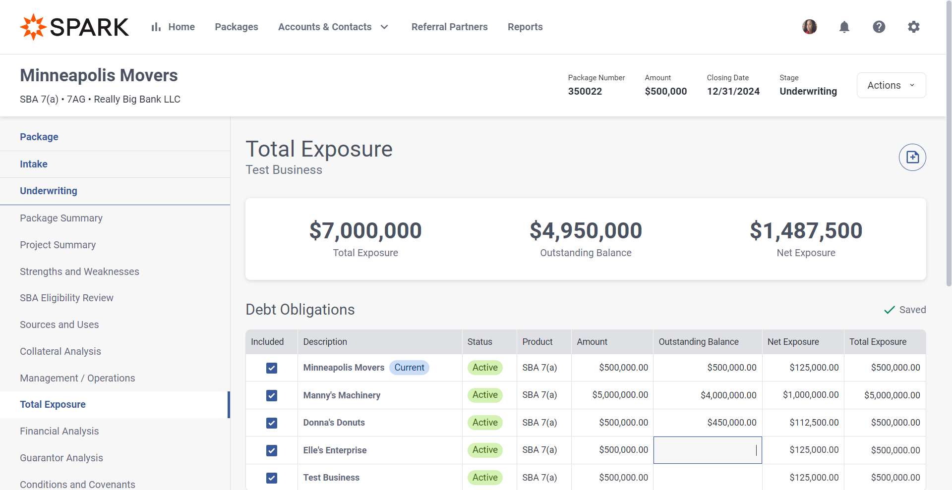Image resolution: width=952 pixels, height=490 pixels.
Task: Open the Minneapolis Movers debt link
Action: tap(344, 368)
